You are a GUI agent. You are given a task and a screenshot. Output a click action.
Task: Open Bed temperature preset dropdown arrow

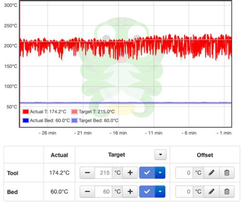pos(160,191)
